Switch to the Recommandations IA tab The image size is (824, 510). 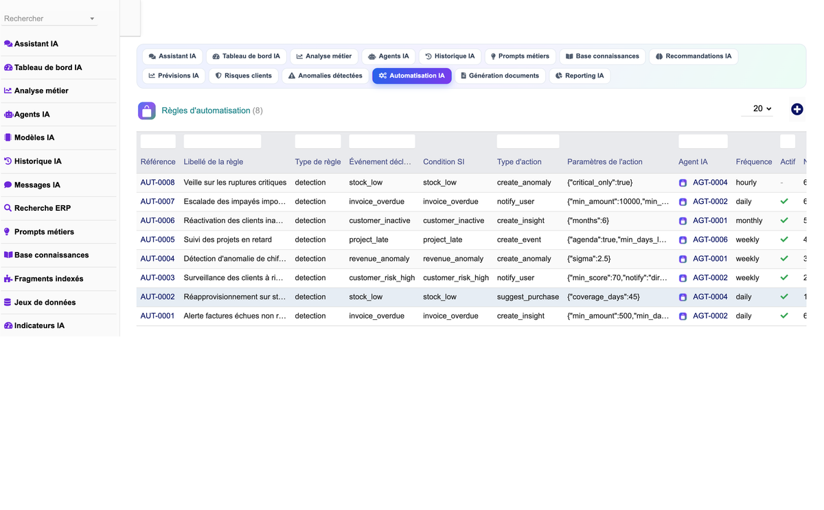[x=694, y=56]
